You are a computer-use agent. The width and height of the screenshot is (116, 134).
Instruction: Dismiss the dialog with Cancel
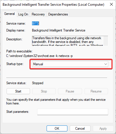[x=80, y=129]
